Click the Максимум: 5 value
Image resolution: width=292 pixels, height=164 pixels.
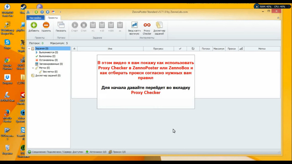[59, 43]
